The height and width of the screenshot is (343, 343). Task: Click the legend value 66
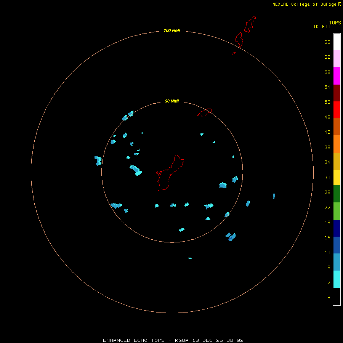coord(327,42)
